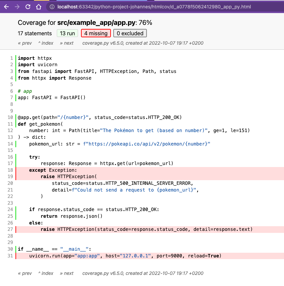Click line number 18 in the source listing
Screen dimensions: 284x286
point(10,170)
